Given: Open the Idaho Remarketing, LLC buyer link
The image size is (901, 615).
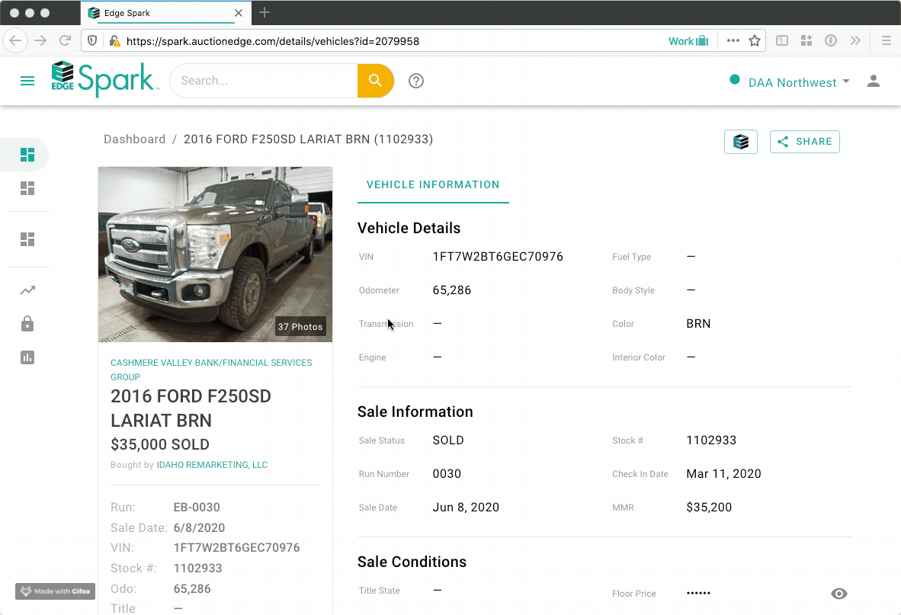Looking at the screenshot, I should point(212,465).
